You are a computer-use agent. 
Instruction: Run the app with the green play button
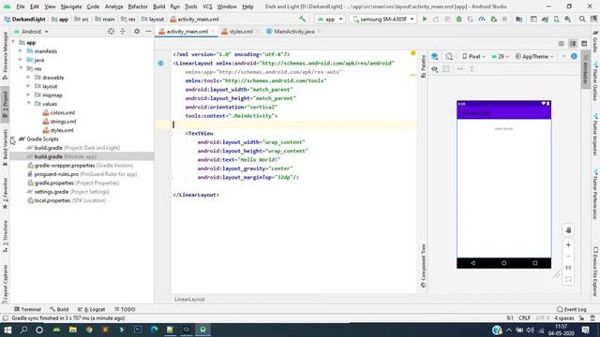[425, 19]
